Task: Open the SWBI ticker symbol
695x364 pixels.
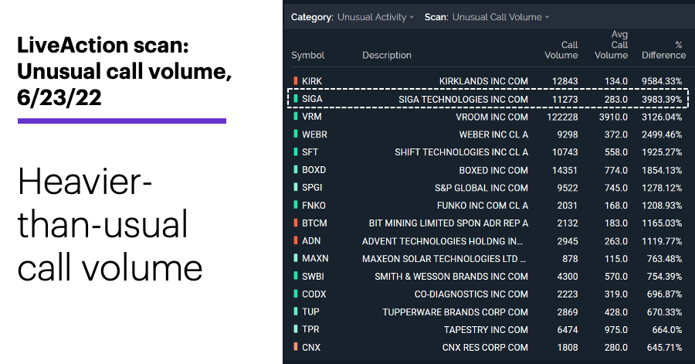Action: (x=313, y=276)
